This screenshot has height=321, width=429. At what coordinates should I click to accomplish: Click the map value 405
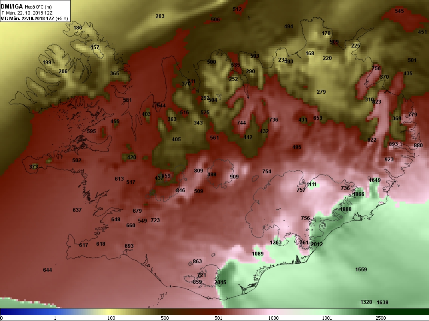[176, 139]
